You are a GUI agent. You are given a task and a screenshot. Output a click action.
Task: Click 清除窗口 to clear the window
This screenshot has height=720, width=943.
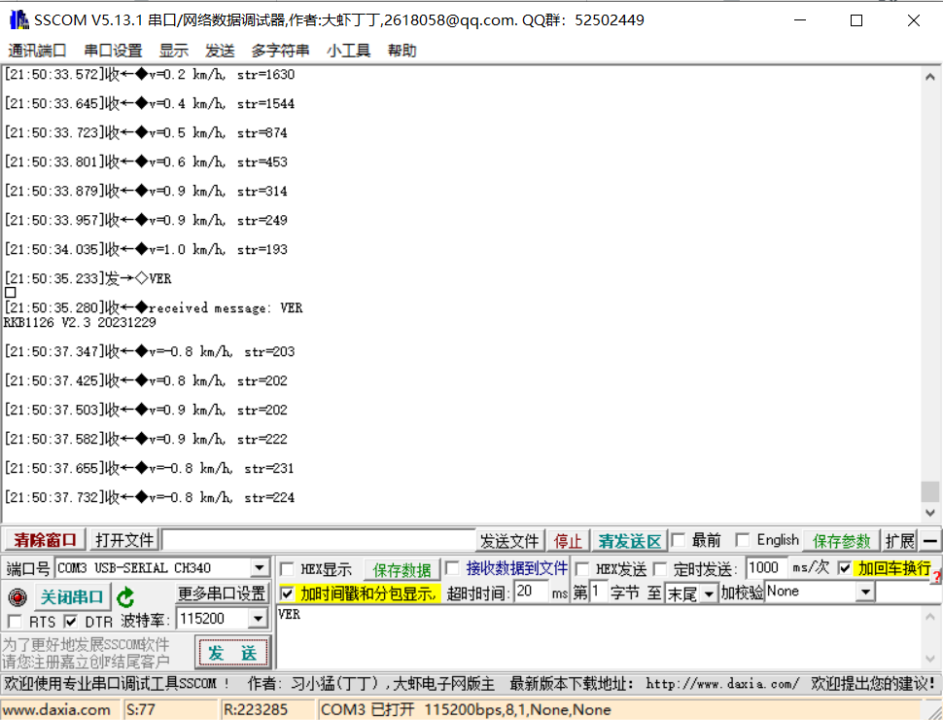(x=45, y=541)
